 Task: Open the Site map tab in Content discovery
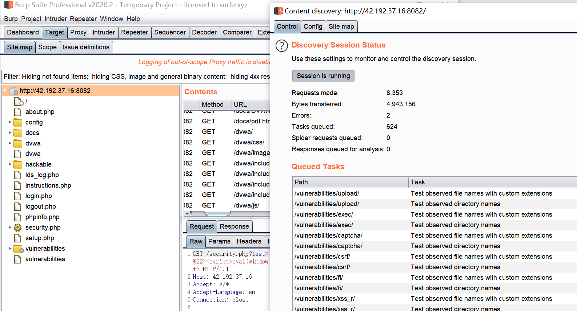point(341,26)
